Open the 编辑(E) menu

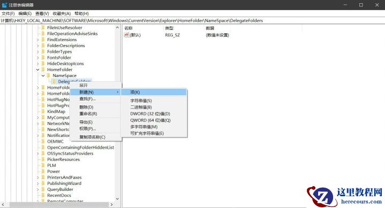click(x=25, y=13)
